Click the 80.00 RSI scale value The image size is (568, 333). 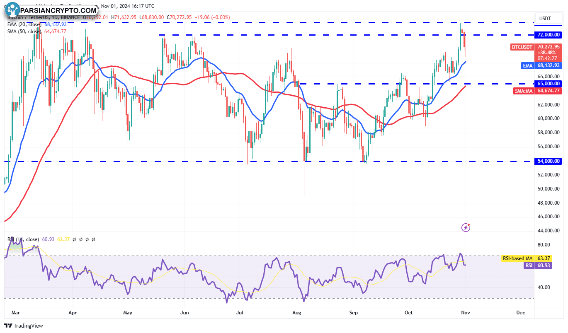(544, 245)
